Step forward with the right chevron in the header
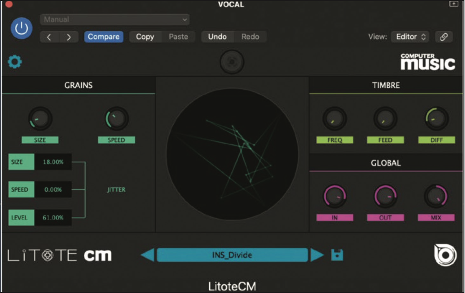This screenshot has height=293, width=465. pyautogui.click(x=69, y=37)
